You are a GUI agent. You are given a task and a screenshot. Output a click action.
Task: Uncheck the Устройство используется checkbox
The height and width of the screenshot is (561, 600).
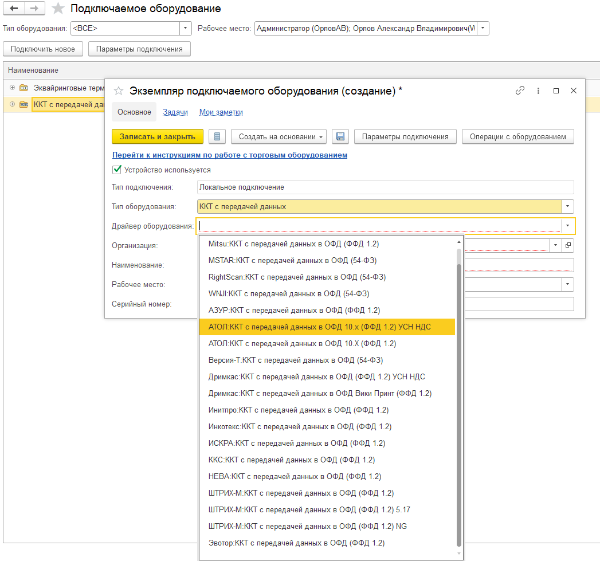(117, 170)
